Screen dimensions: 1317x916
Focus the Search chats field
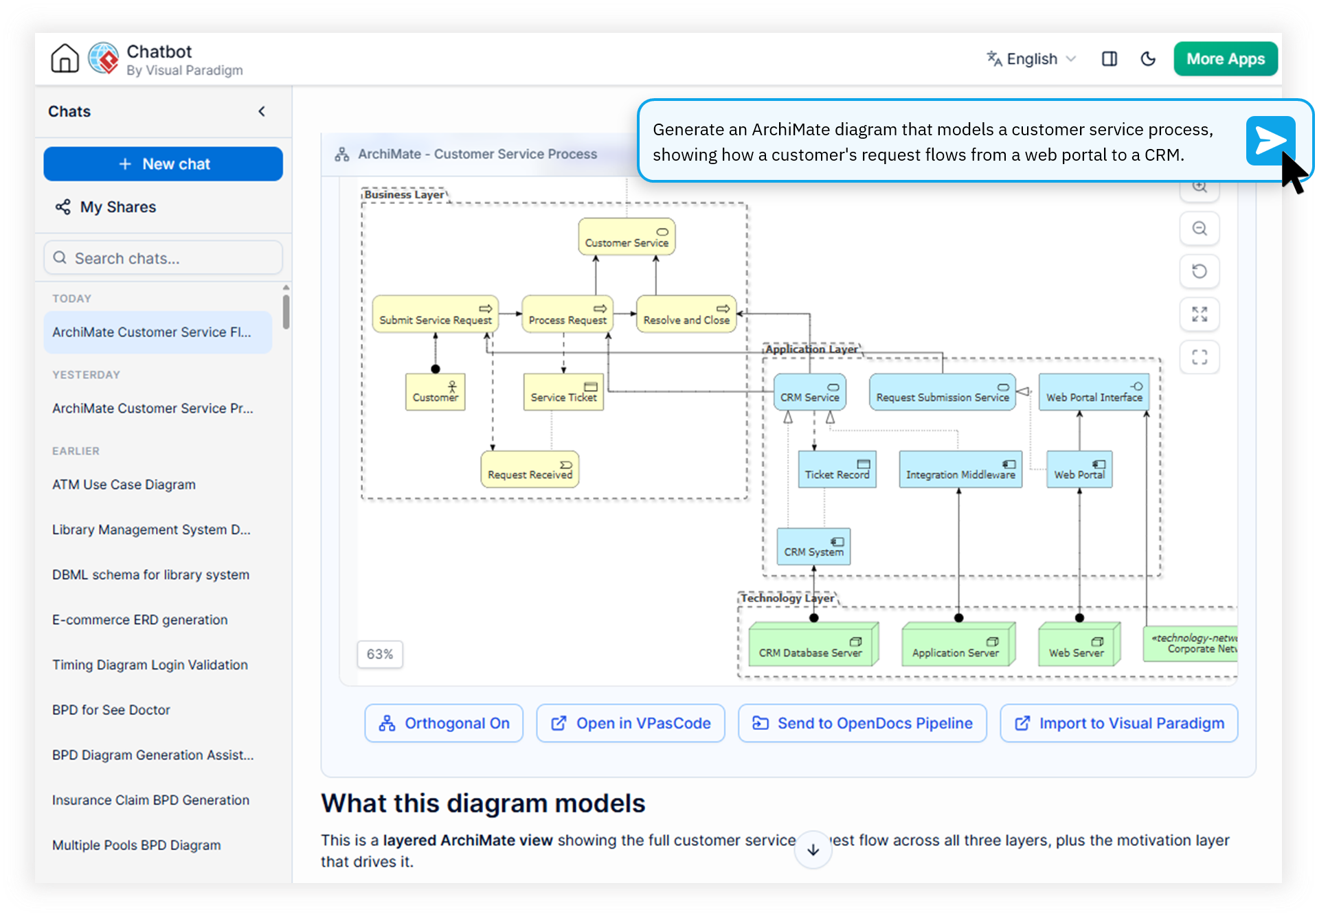pos(163,258)
